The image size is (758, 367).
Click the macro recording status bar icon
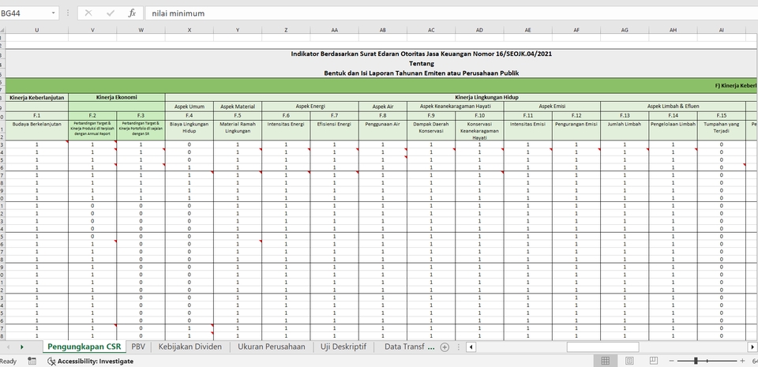[x=32, y=361]
